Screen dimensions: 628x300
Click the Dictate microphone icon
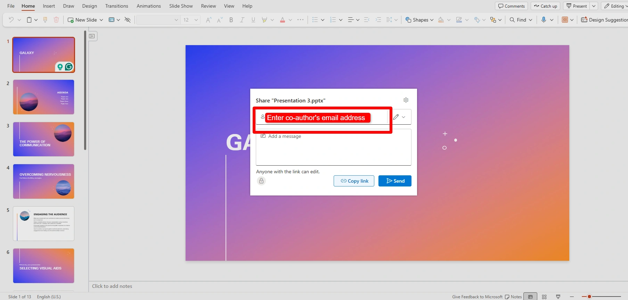tap(544, 20)
